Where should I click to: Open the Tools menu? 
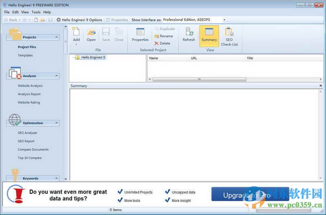coord(36,12)
